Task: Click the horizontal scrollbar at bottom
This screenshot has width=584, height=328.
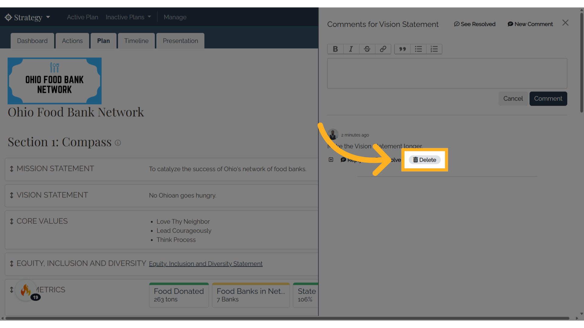Action: (x=287, y=318)
